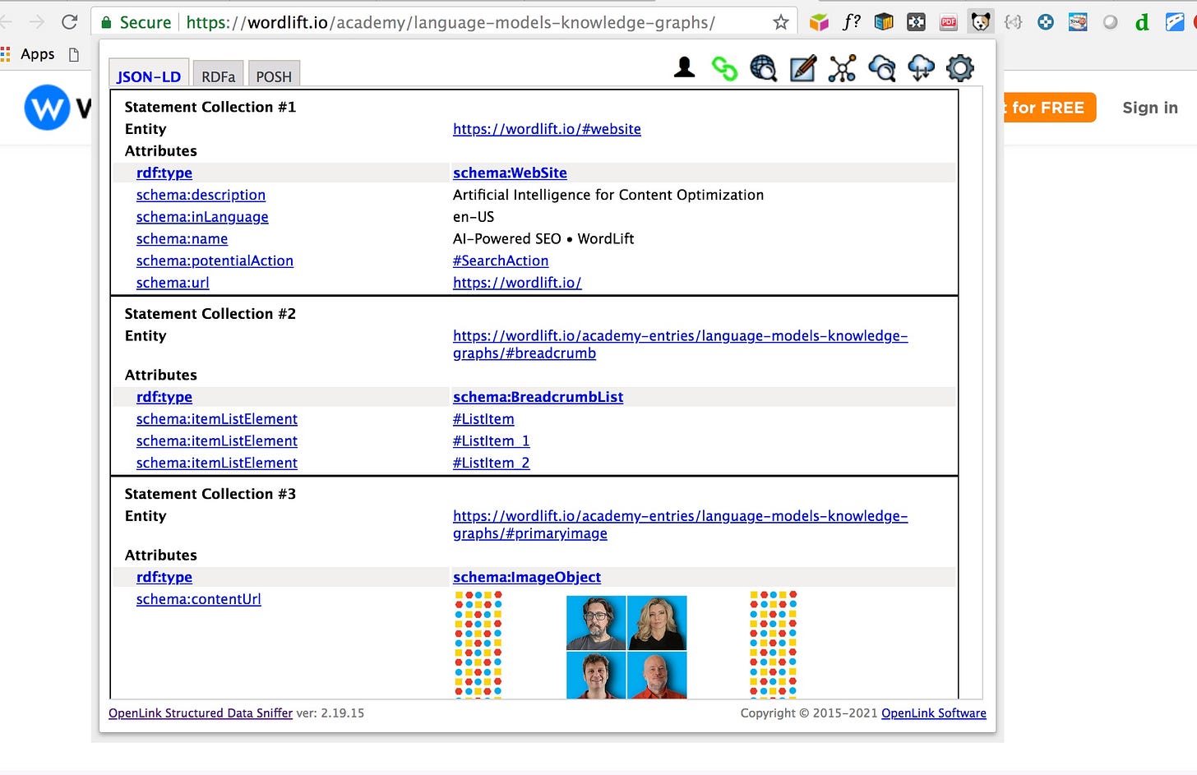This screenshot has width=1197, height=775.
Task: Click the 'f?' font finder extension icon
Action: pos(852,21)
